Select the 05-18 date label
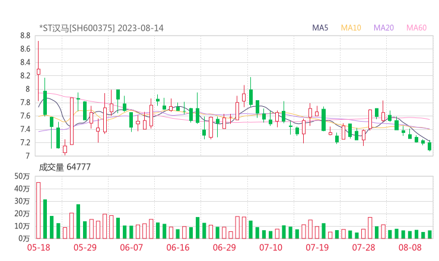Image resolution: width=439 pixels, height=261 pixels. pos(39,247)
